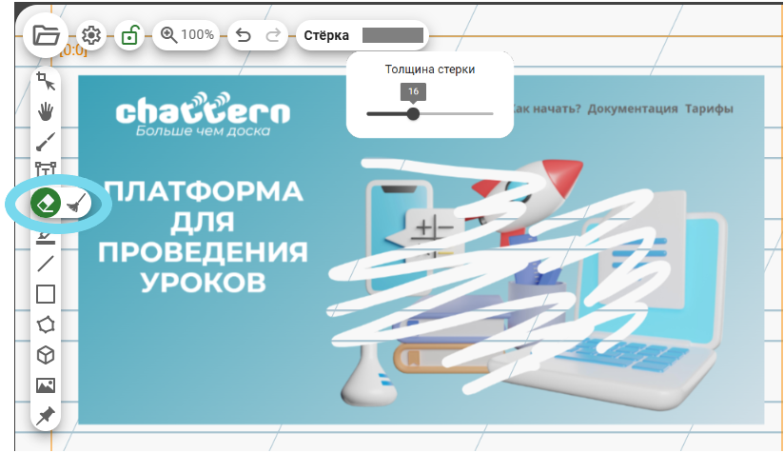784x453 pixels.
Task: Activate the hand pan tool
Action: pos(45,111)
